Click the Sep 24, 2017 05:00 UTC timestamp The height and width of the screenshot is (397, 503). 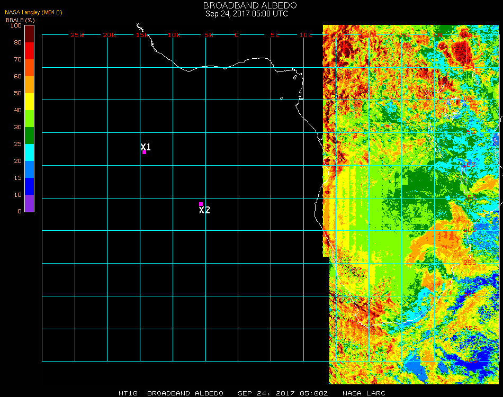247,14
